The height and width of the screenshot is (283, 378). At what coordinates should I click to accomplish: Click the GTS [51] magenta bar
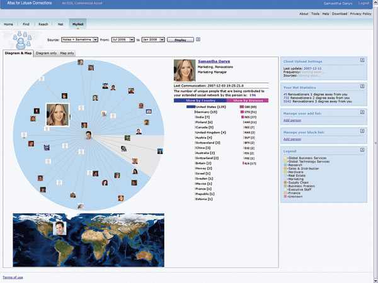[242, 112]
